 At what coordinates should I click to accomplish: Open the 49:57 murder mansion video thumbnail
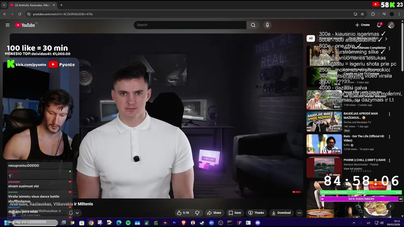[x=324, y=100]
